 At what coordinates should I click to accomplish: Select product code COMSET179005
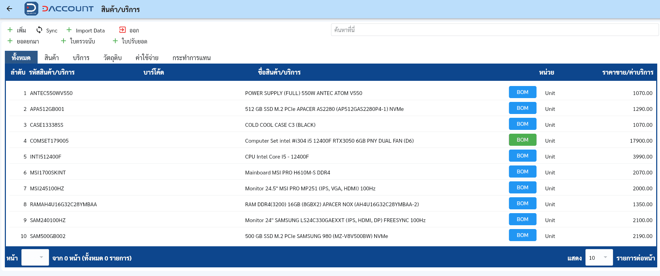[x=49, y=141]
